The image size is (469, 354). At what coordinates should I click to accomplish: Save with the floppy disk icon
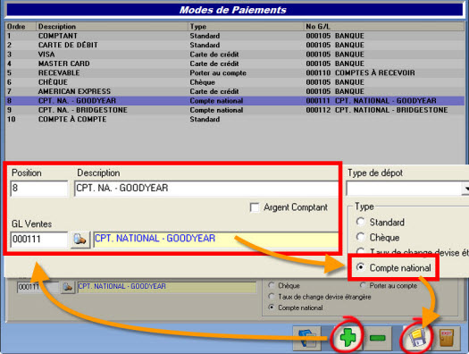click(417, 338)
